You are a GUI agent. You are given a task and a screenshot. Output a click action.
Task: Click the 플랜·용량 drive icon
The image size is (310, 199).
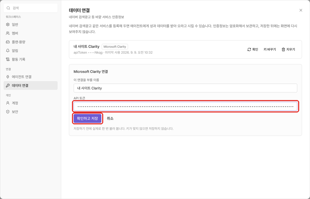tap(8, 42)
